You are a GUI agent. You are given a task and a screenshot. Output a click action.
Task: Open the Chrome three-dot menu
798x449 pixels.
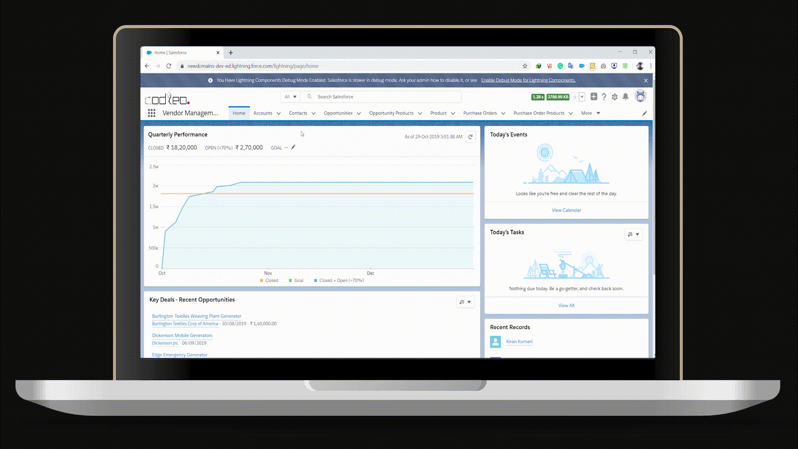point(651,66)
